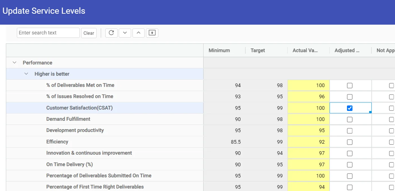Screen dimensions: 395x191
Task: Collapse the Performance group
Action: [15, 63]
